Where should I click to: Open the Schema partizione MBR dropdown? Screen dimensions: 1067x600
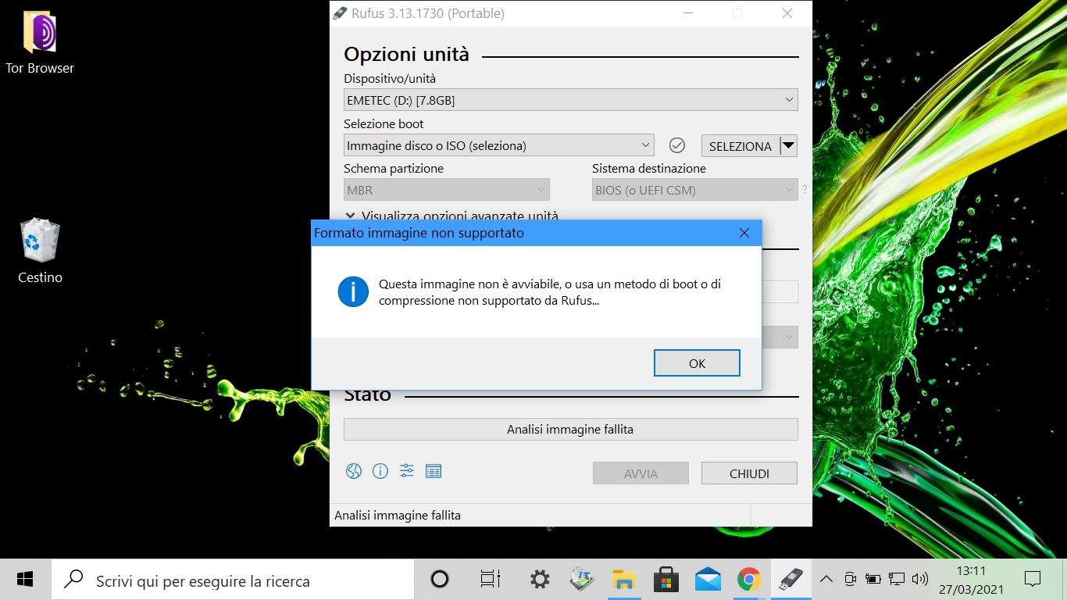(x=446, y=190)
